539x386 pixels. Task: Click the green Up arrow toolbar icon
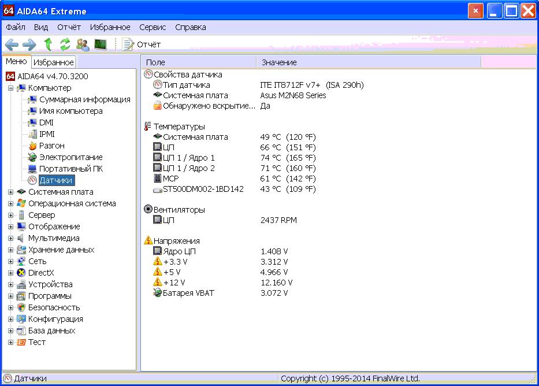pos(49,44)
